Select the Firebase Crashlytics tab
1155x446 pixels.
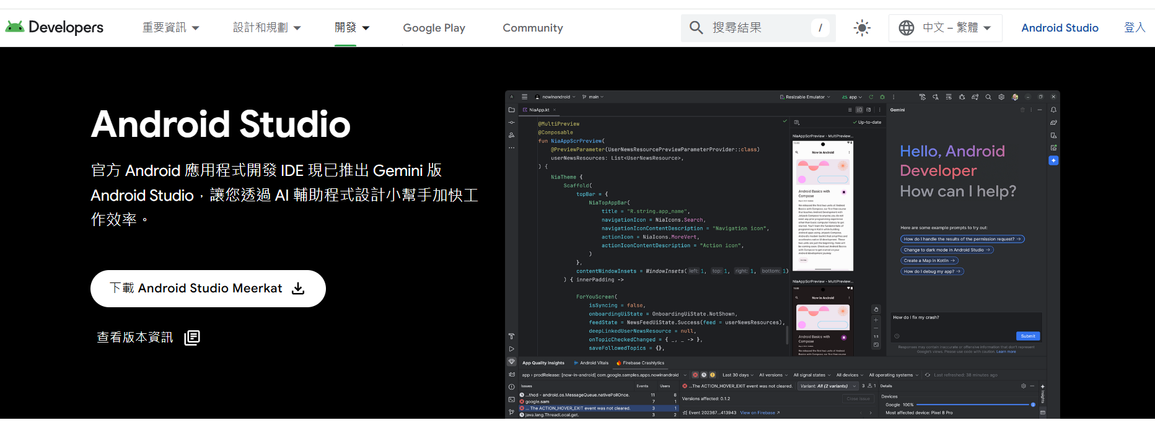[640, 363]
